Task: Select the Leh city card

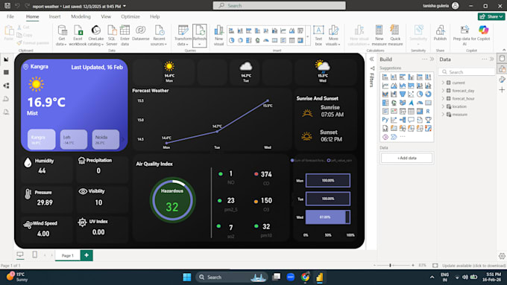Action: point(73,139)
